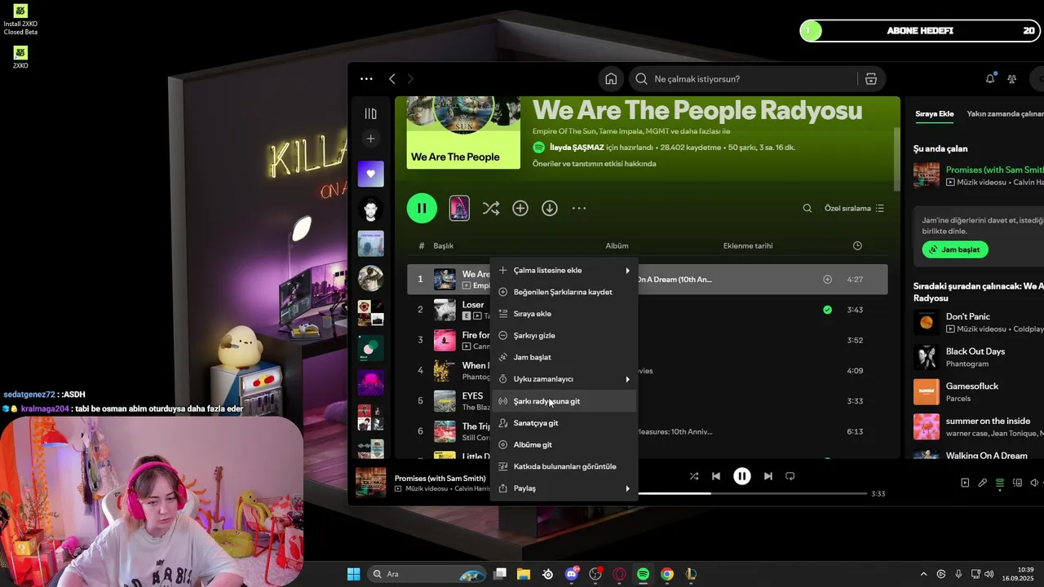Pause playback from the bottom player bar
Viewport: 1044px width, 587px height.
741,476
